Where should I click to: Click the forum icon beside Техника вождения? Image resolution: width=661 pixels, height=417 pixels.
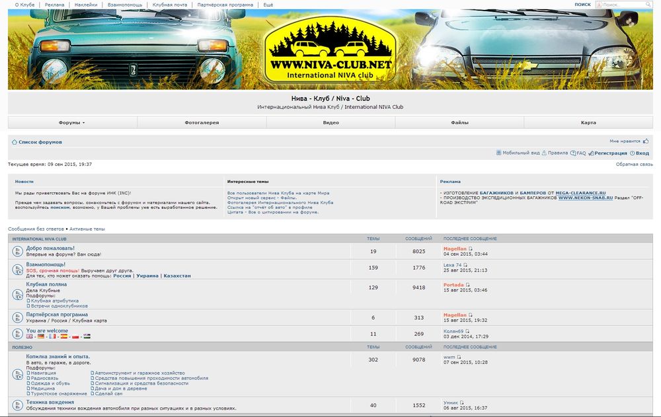(17, 405)
